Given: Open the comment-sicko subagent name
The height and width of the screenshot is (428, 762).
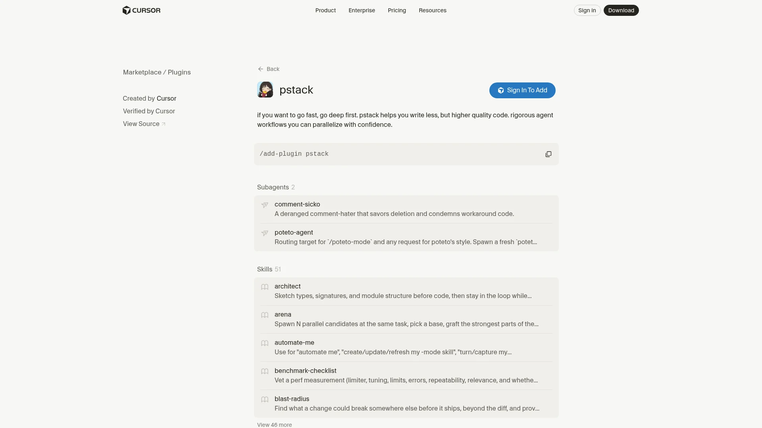Looking at the screenshot, I should (297, 204).
